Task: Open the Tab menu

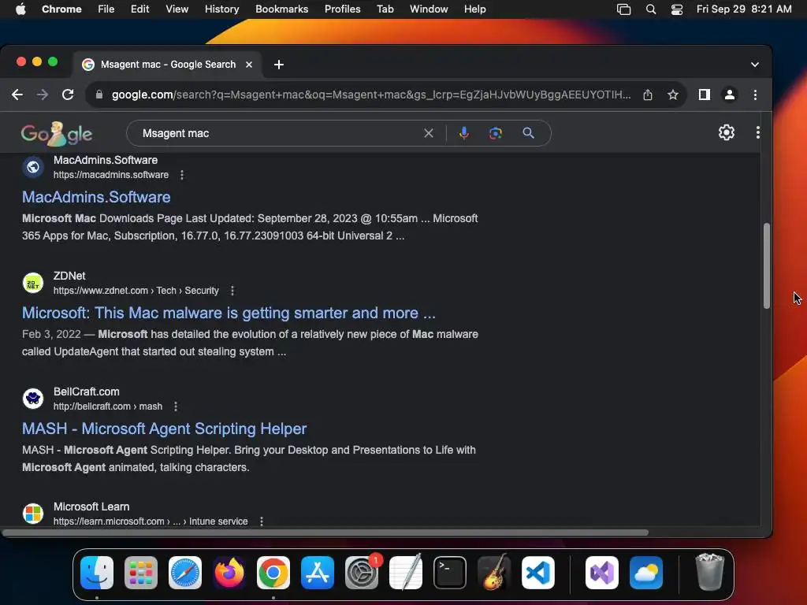Action: coord(385,9)
